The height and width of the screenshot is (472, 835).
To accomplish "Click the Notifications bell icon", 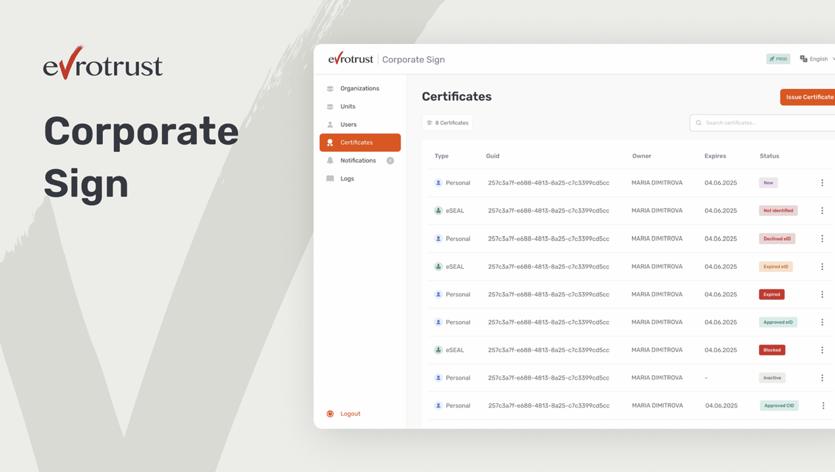I will tap(330, 160).
